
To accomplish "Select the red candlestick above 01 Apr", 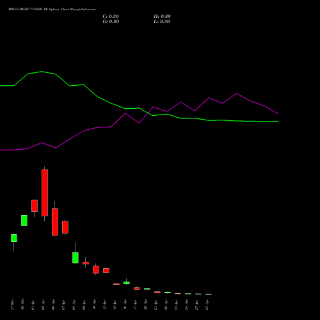I will click(35, 205).
